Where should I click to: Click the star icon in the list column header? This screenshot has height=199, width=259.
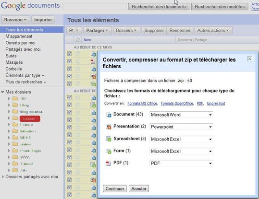point(78,40)
